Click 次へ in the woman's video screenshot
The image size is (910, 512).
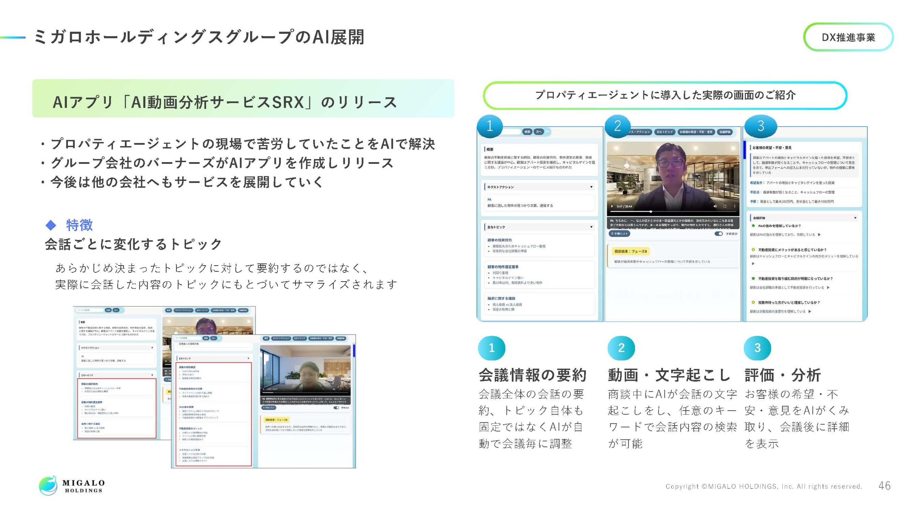coord(214,338)
